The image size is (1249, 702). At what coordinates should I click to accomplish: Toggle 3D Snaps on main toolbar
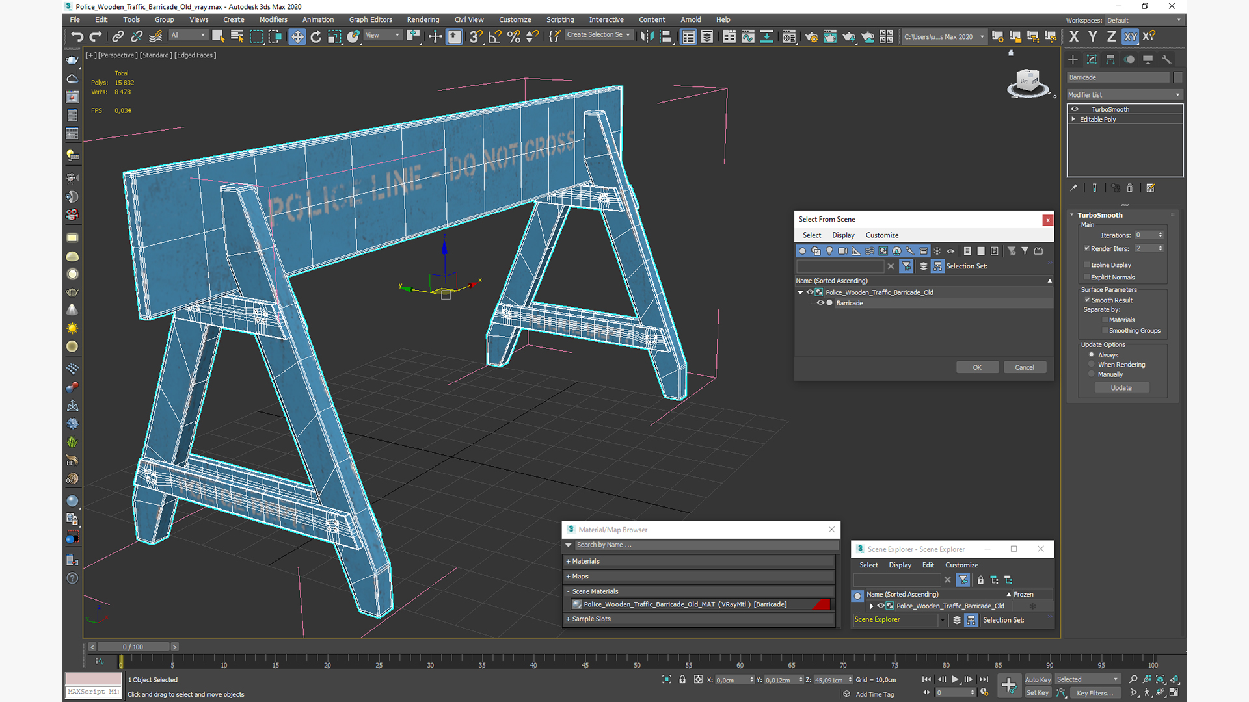click(476, 36)
